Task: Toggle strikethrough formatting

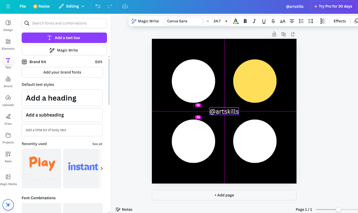Action: click(x=273, y=21)
